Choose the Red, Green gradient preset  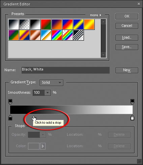click(x=46, y=25)
